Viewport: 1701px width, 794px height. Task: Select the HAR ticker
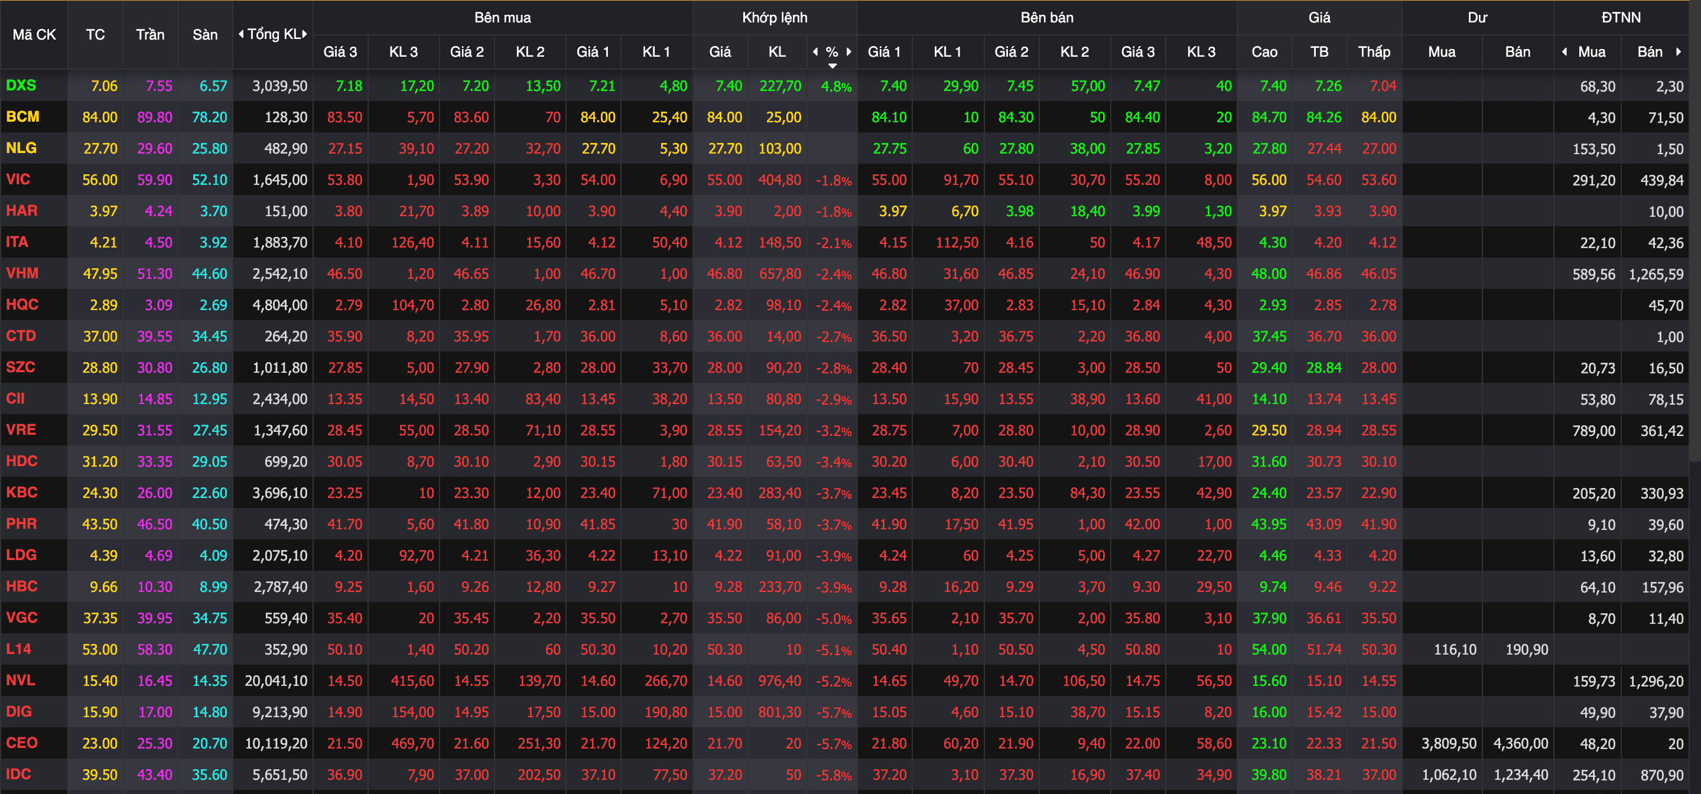(22, 210)
